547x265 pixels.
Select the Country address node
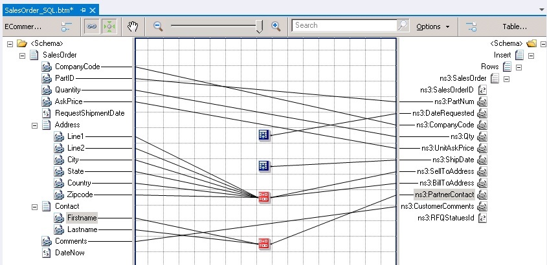coord(79,183)
